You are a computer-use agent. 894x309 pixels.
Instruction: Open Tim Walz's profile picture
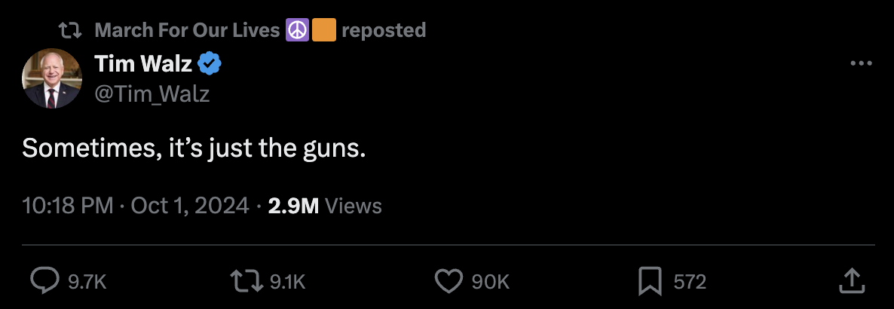[x=52, y=80]
